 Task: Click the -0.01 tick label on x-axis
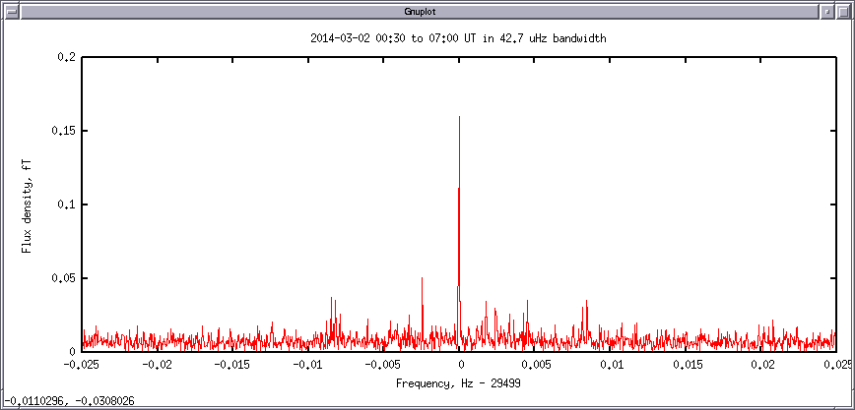308,365
